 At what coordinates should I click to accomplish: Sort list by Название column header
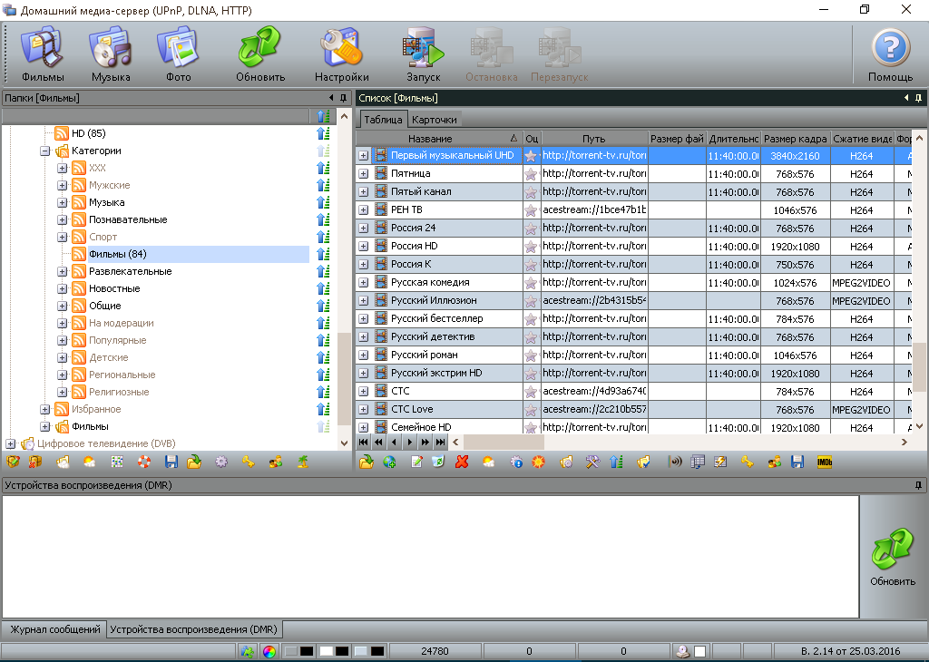pos(430,139)
